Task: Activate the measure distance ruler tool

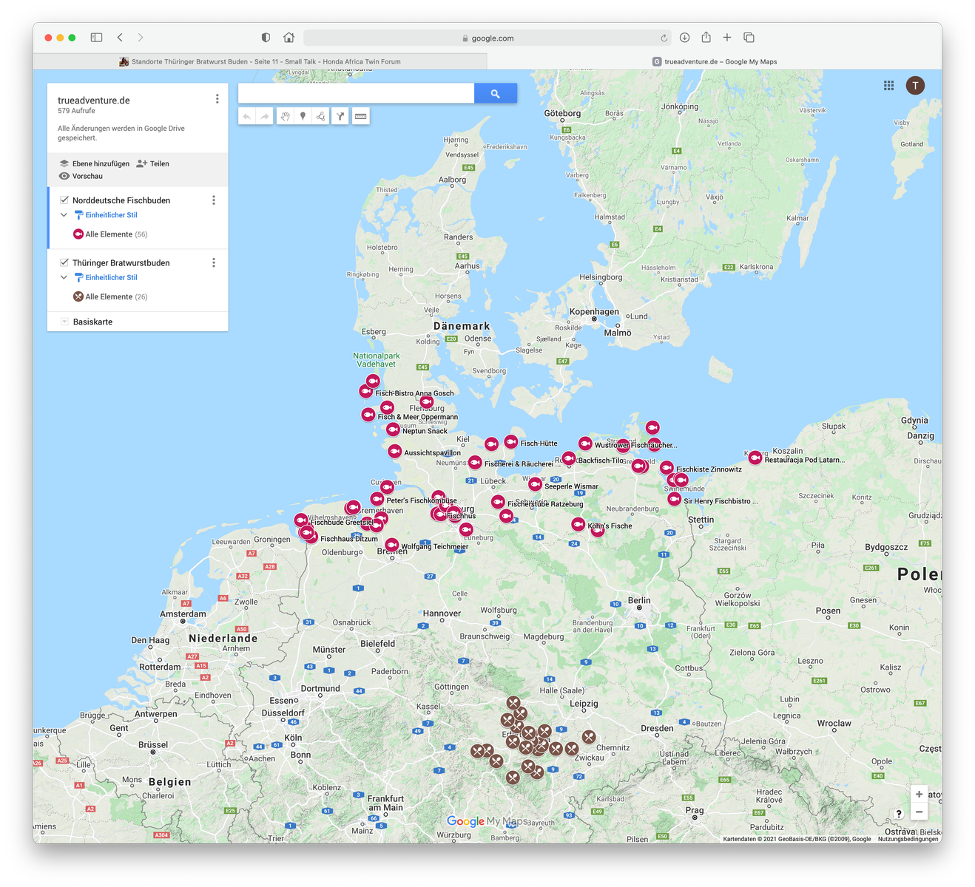Action: [360, 116]
